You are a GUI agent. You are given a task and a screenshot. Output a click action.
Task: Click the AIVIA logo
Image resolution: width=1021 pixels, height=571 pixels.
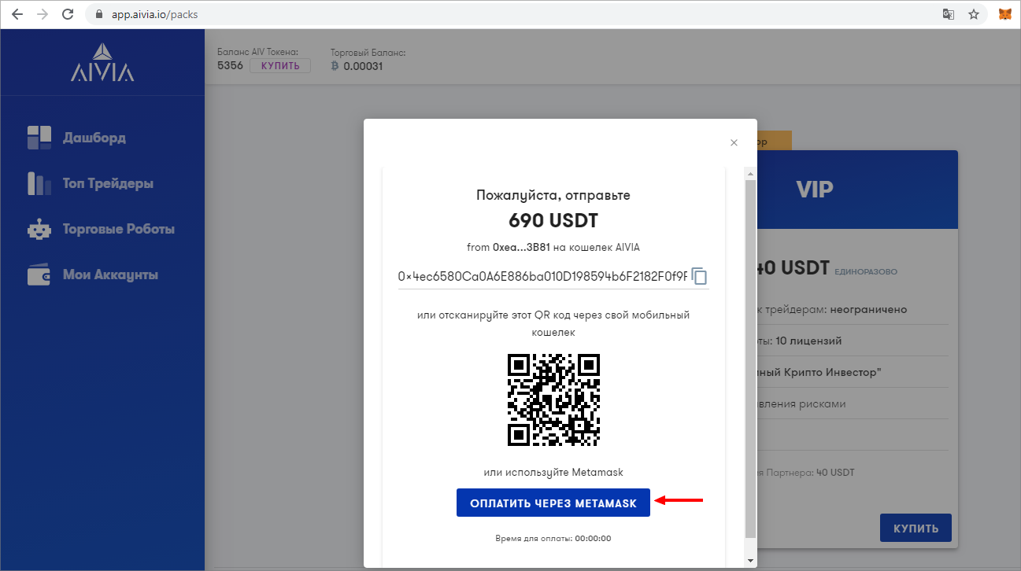102,63
